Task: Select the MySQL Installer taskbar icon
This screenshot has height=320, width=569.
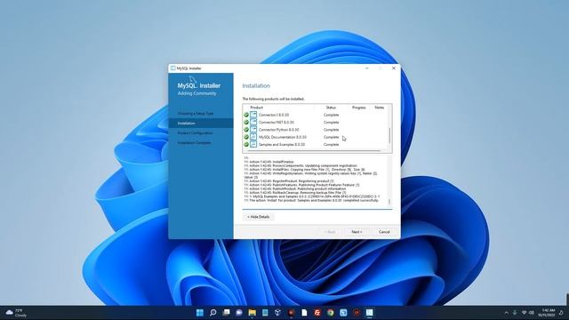Action: tap(370, 313)
